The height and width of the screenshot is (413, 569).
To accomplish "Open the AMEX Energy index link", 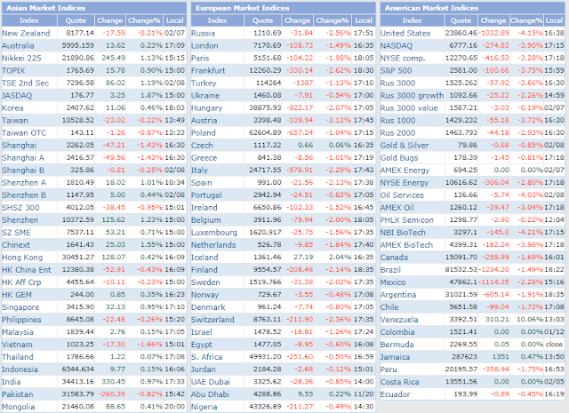I will [x=405, y=171].
